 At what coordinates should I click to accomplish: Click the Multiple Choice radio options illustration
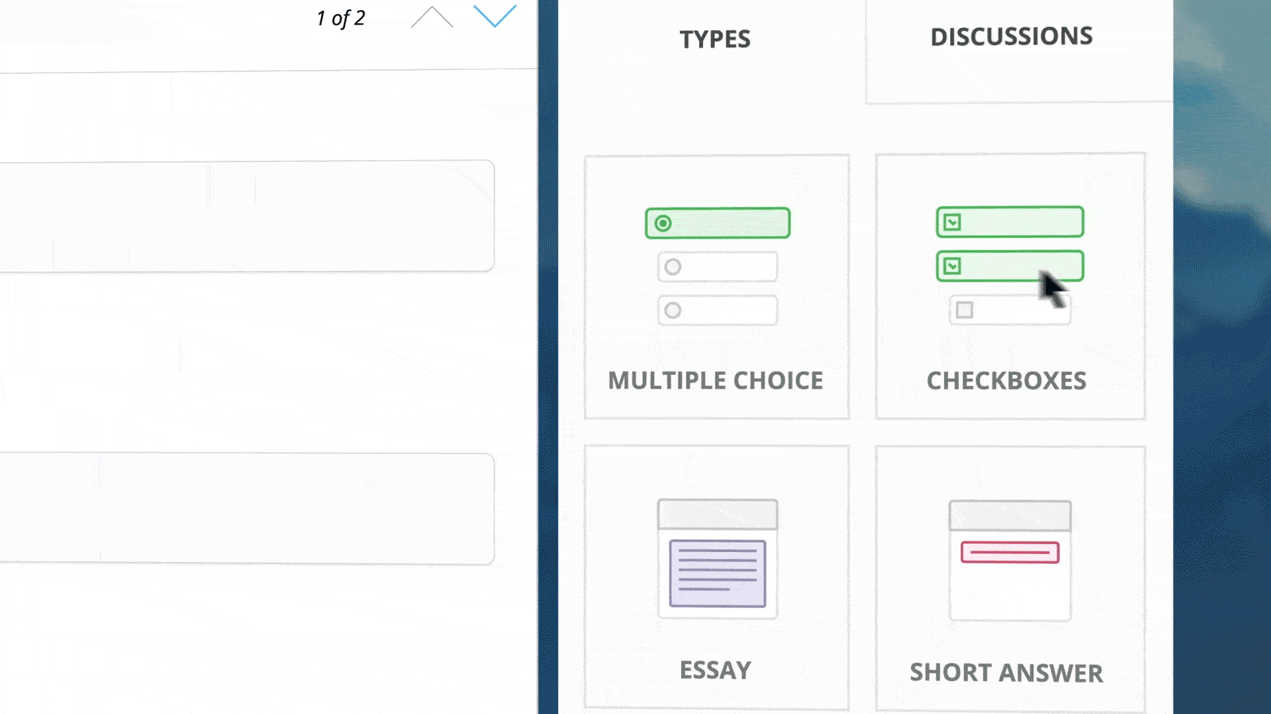718,266
